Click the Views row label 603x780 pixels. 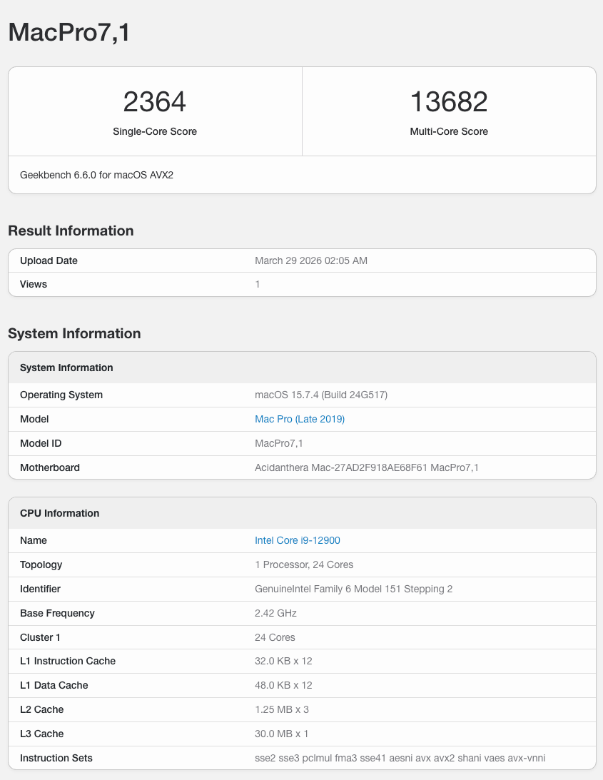[x=34, y=284]
